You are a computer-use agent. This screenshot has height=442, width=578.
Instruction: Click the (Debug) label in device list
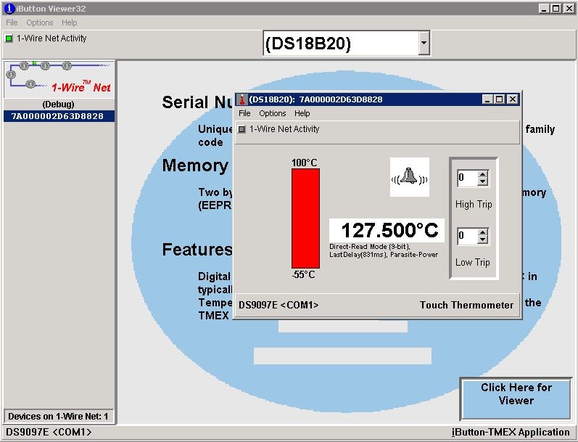pyautogui.click(x=58, y=105)
